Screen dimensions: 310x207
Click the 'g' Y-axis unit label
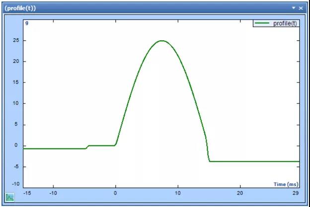point(27,23)
